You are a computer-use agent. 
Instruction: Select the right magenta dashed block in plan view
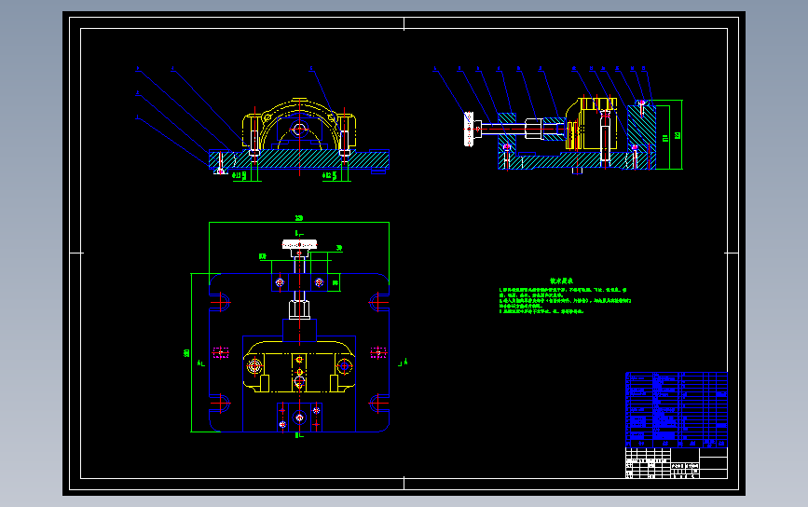[x=378, y=352]
